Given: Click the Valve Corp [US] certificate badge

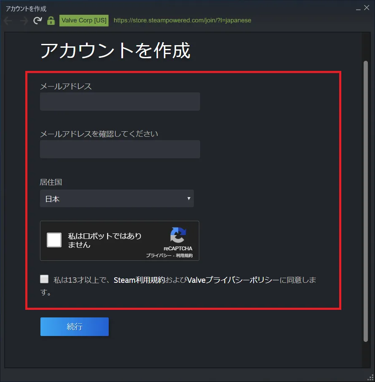Looking at the screenshot, I should [84, 20].
